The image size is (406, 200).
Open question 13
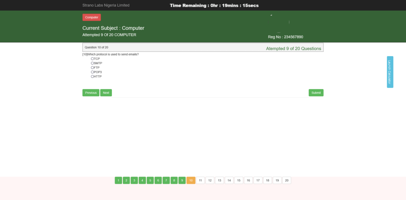tap(220, 180)
